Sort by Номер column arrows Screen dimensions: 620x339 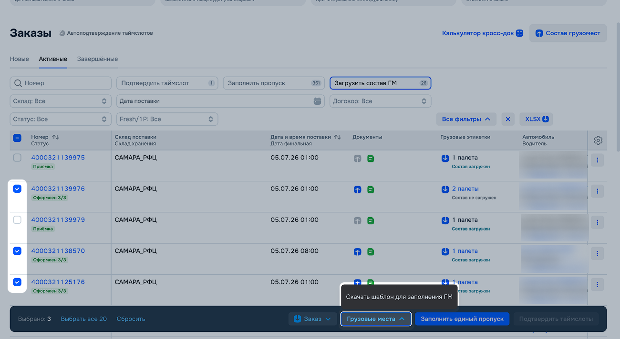(55, 137)
